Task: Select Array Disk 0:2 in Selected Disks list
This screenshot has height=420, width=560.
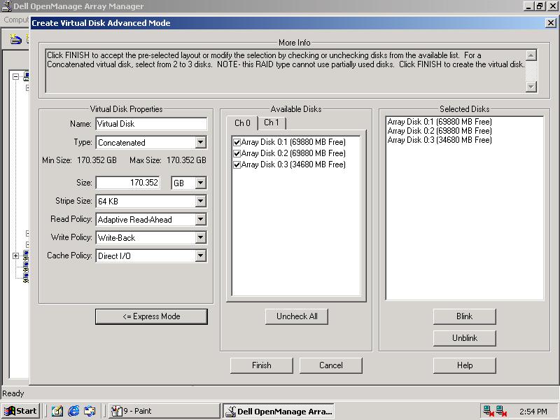Action: click(x=440, y=131)
